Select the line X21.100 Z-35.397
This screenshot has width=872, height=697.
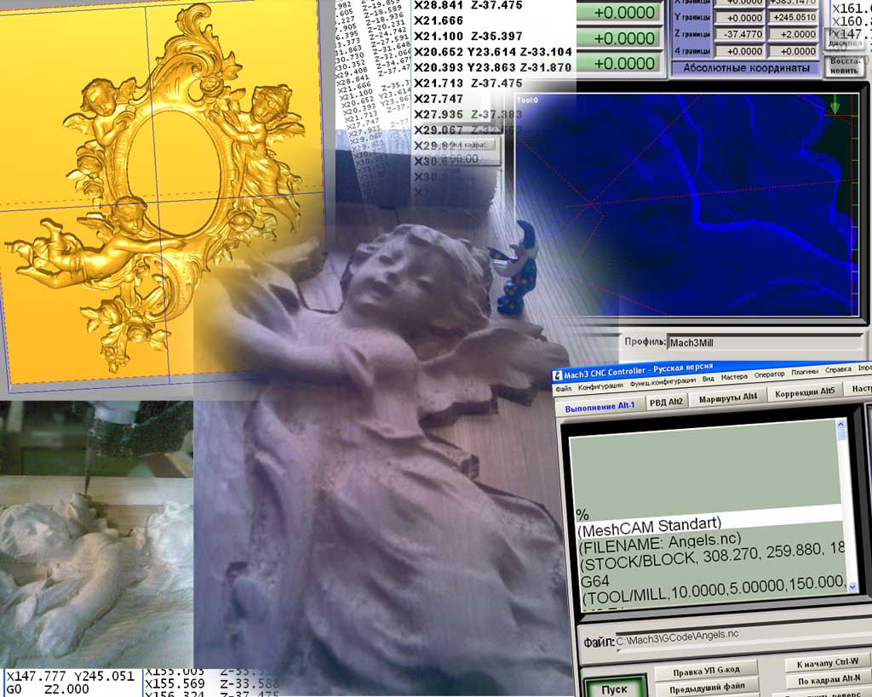click(x=468, y=36)
